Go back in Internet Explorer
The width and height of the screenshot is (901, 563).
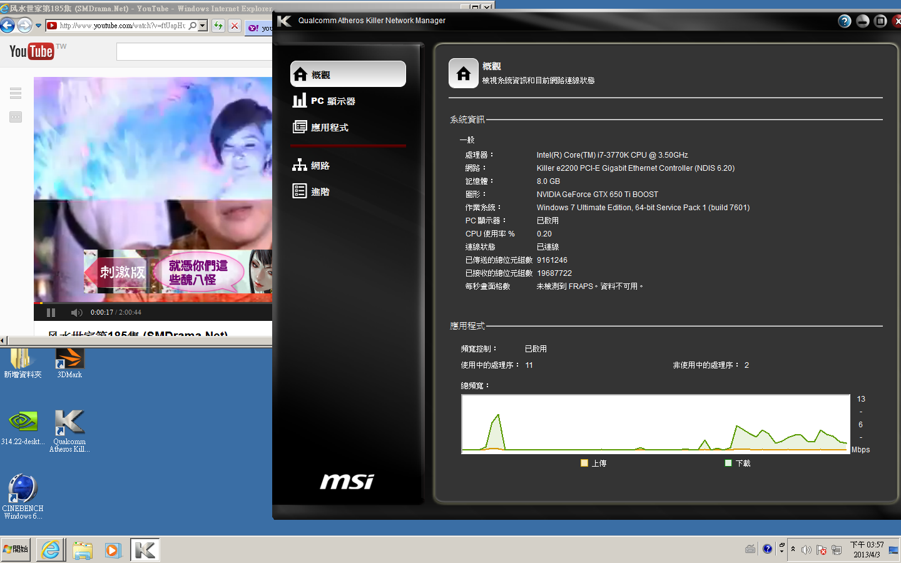tap(8, 26)
